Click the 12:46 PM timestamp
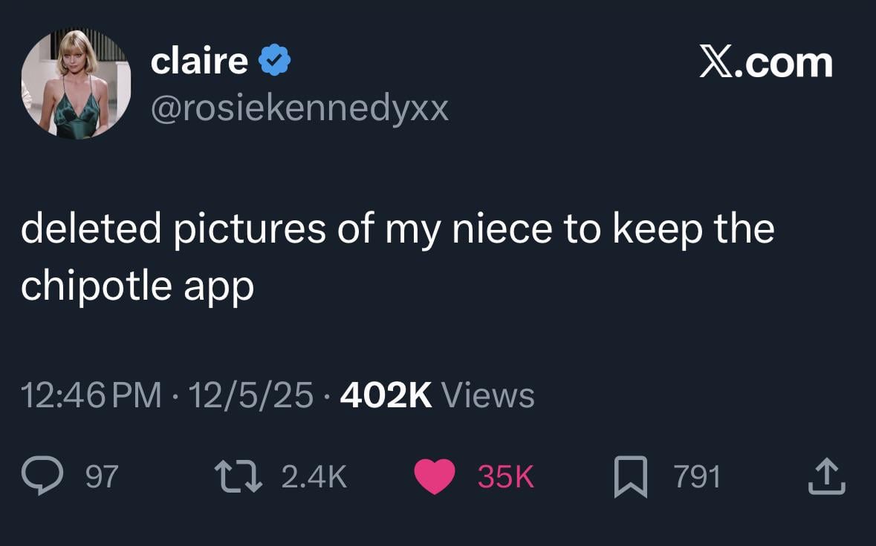Image resolution: width=876 pixels, height=546 pixels. (91, 395)
